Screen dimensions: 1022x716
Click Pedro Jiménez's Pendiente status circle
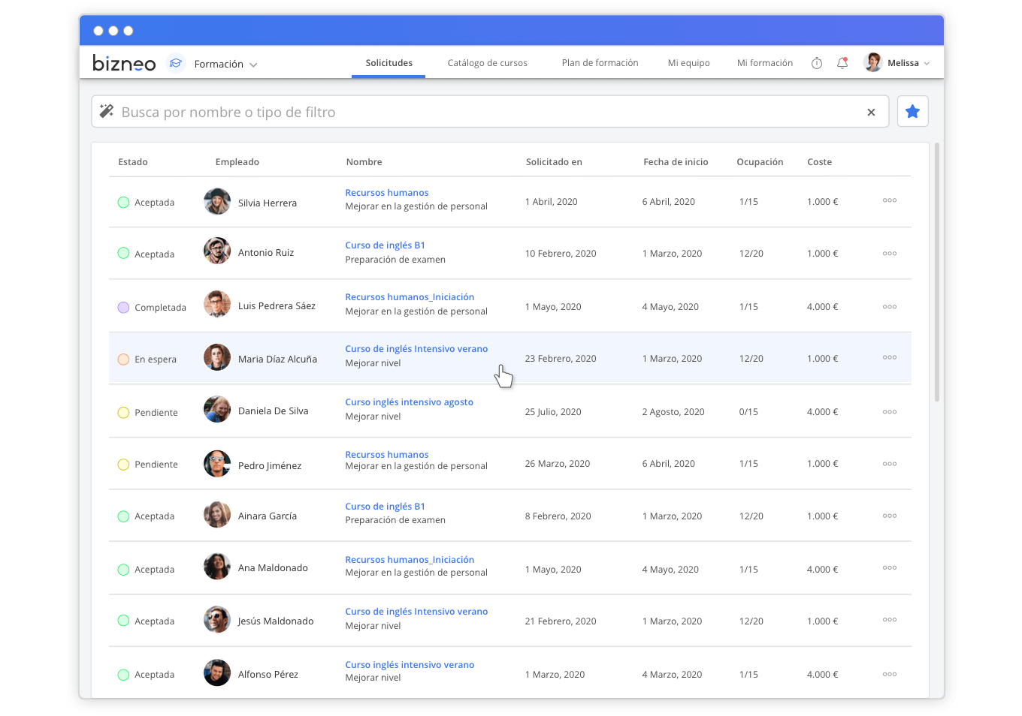click(124, 465)
